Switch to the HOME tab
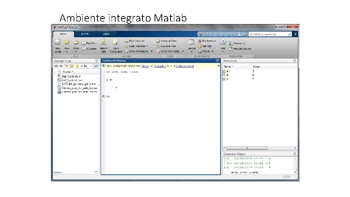The width and height of the screenshot is (350, 197). [63, 34]
